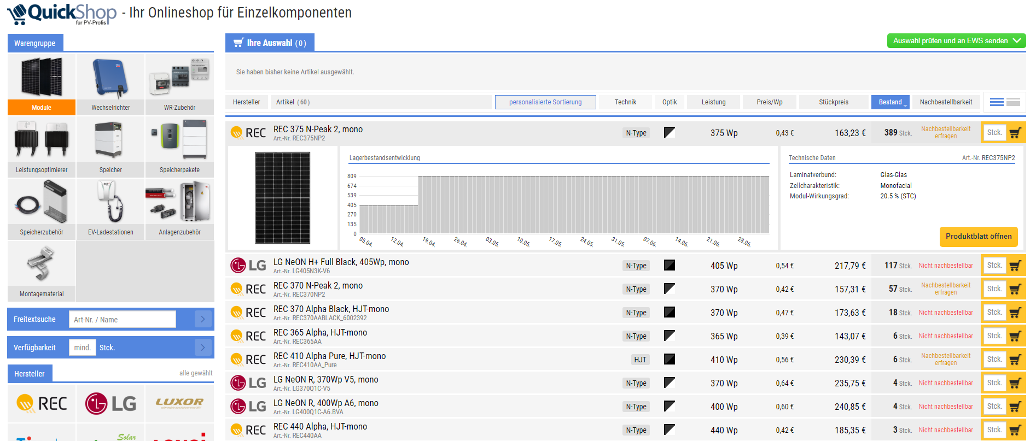
Task: Sort the list by Preis/Wp
Action: [x=769, y=102]
